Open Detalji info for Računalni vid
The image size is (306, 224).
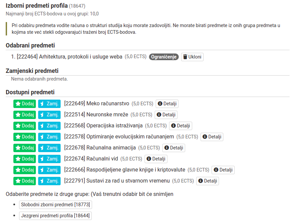pyautogui.click(x=156, y=159)
